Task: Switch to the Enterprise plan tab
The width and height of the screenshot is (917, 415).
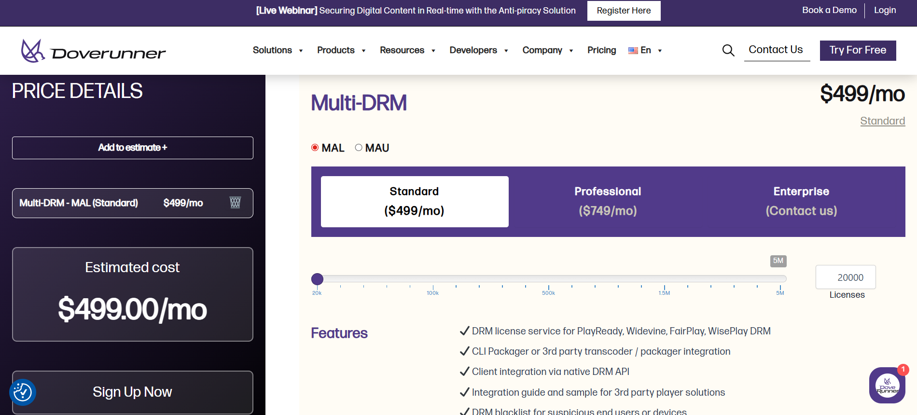Action: click(x=801, y=201)
